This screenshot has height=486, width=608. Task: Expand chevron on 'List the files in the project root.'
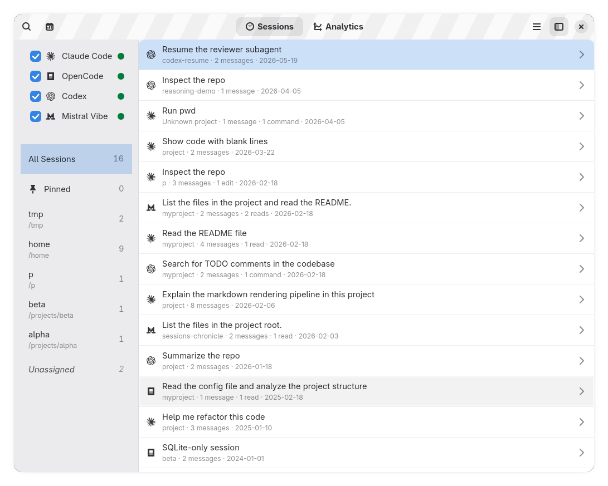coord(582,330)
